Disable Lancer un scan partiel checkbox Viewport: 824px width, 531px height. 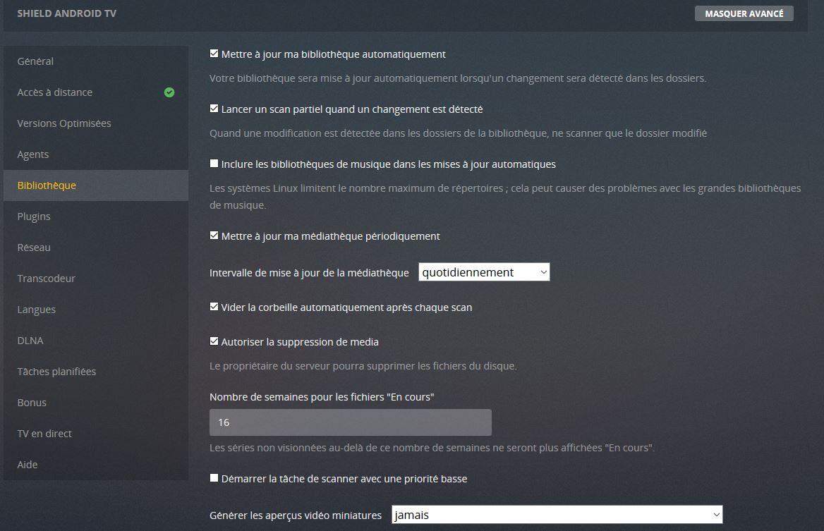[x=214, y=108]
